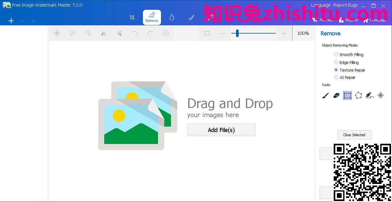The width and height of the screenshot is (392, 202).
Task: Select Texture Repair mode
Action: 350,70
